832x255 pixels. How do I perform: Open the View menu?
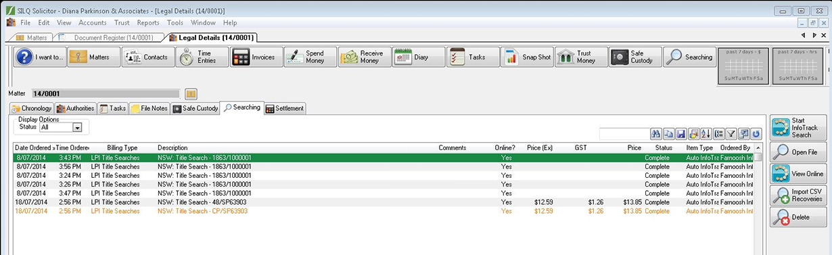click(64, 23)
